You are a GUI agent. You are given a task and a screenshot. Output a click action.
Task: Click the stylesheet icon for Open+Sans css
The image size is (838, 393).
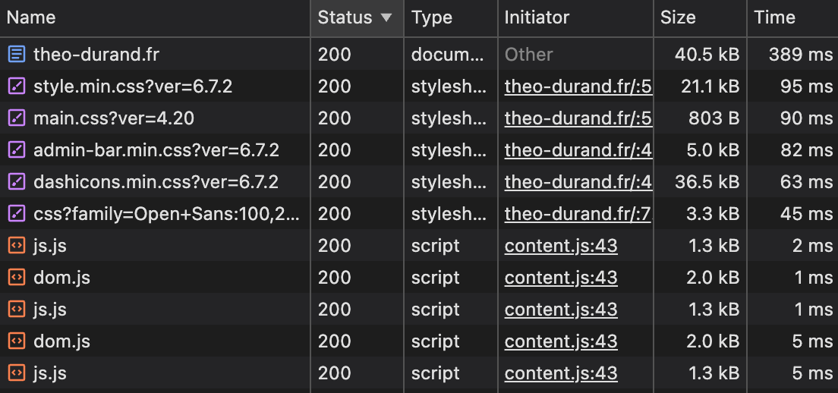tap(17, 214)
